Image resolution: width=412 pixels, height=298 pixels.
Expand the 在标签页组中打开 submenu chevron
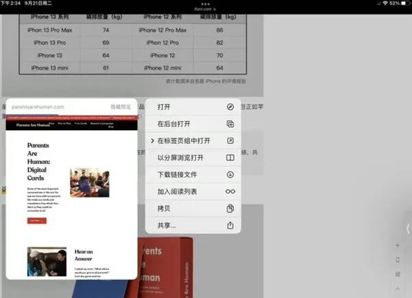tap(152, 140)
